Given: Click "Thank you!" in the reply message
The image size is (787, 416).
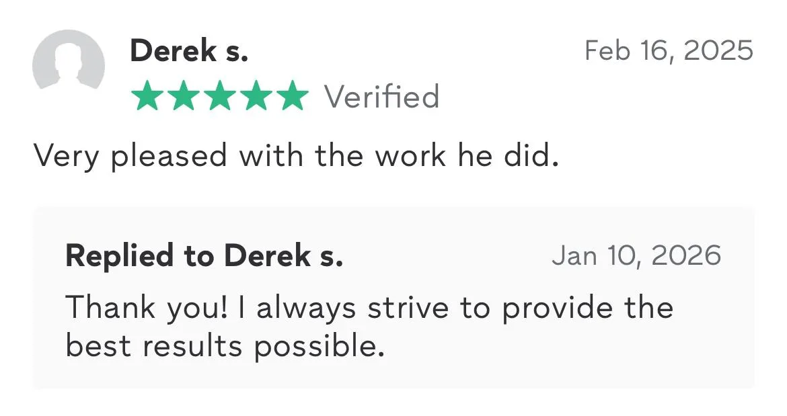Looking at the screenshot, I should point(145,308).
